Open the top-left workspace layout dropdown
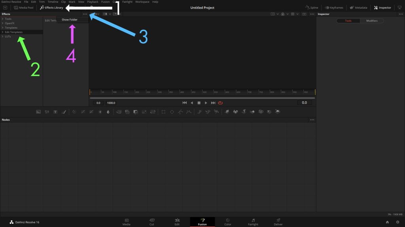Screen dimensions: 405x227 pos(5,8)
